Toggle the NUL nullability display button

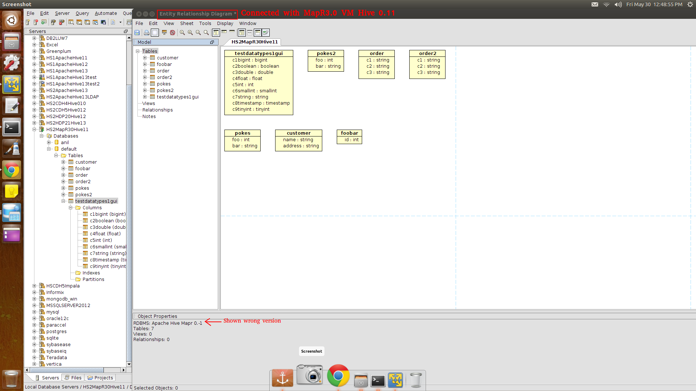point(250,33)
